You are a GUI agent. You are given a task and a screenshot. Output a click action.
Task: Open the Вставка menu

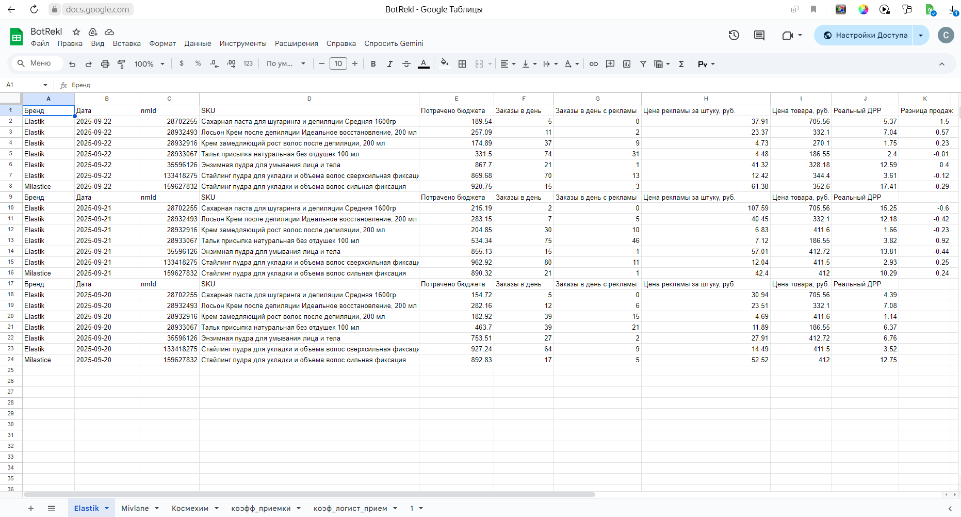tap(127, 43)
